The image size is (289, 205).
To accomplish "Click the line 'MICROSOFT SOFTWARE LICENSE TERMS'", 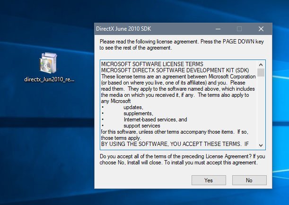I will click(x=152, y=64).
